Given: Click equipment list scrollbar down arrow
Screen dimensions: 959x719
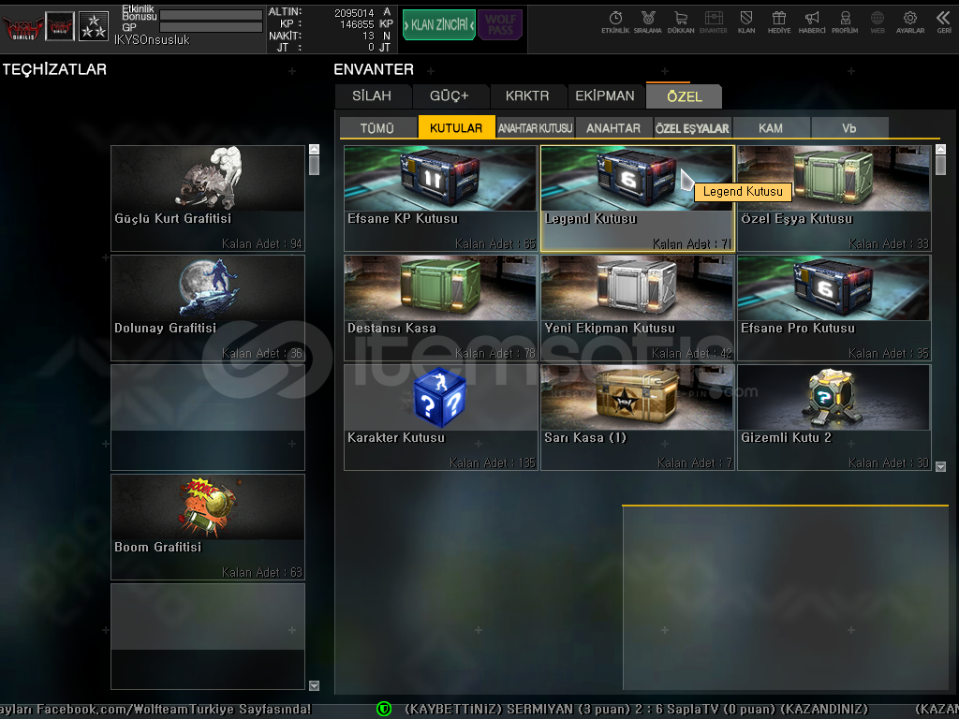Looking at the screenshot, I should 315,686.
